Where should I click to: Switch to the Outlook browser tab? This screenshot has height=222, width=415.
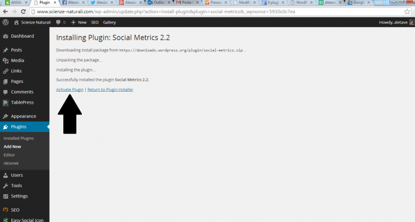(159, 3)
